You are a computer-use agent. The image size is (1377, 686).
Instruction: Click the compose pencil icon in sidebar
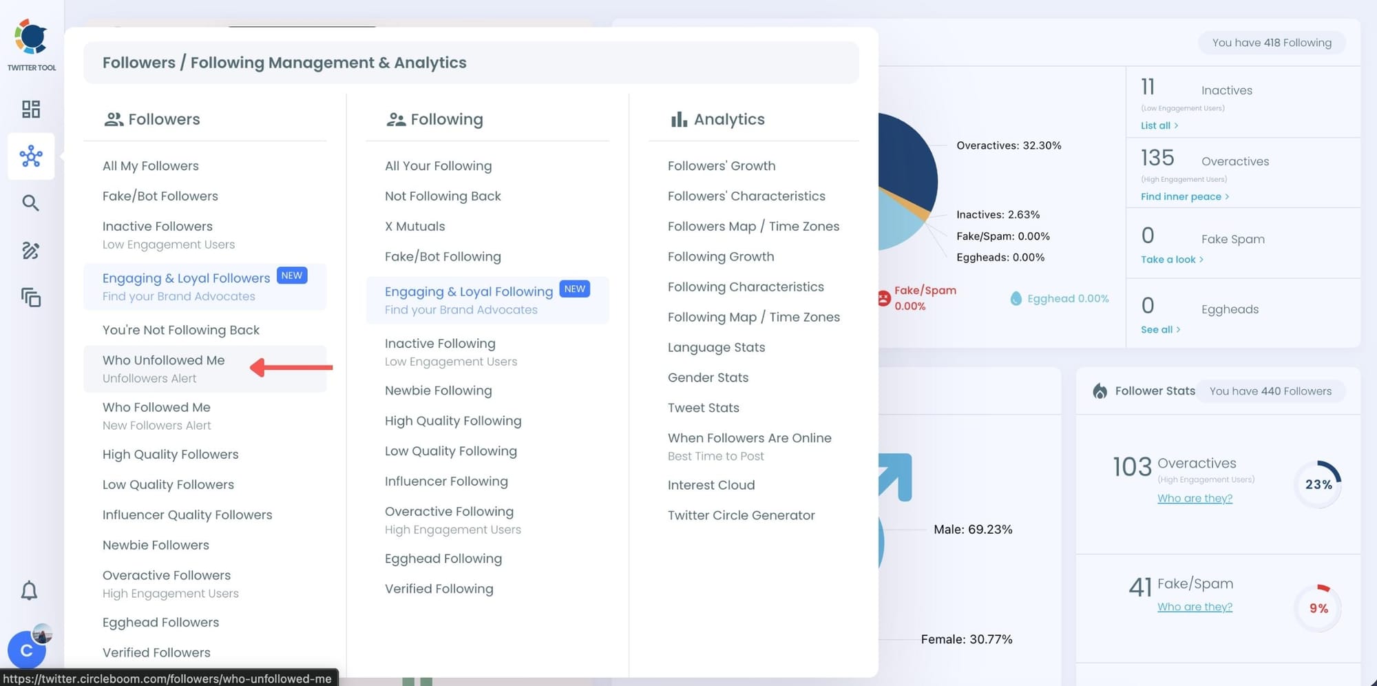(30, 251)
